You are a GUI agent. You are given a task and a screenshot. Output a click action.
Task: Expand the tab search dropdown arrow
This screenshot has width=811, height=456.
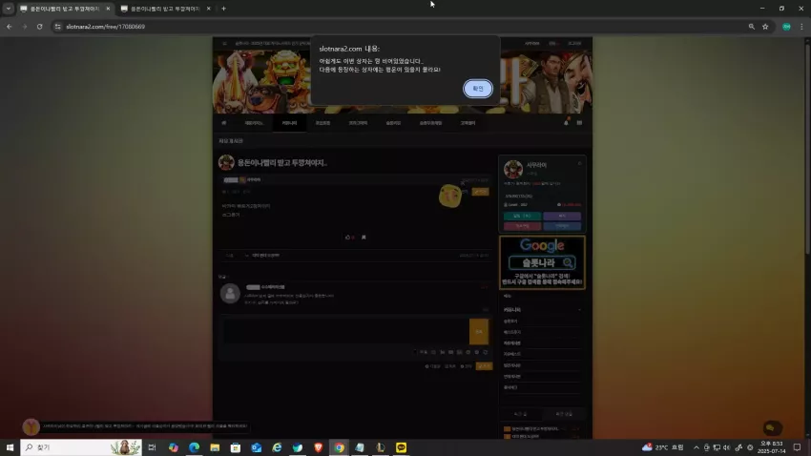[8, 9]
